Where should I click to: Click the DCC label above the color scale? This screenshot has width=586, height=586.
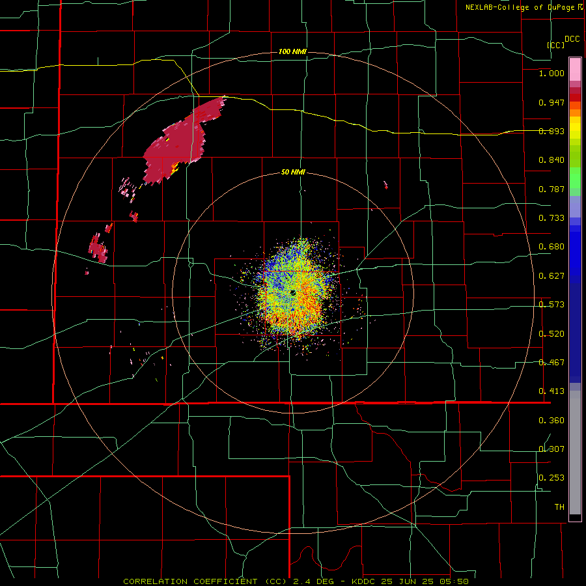pos(572,39)
